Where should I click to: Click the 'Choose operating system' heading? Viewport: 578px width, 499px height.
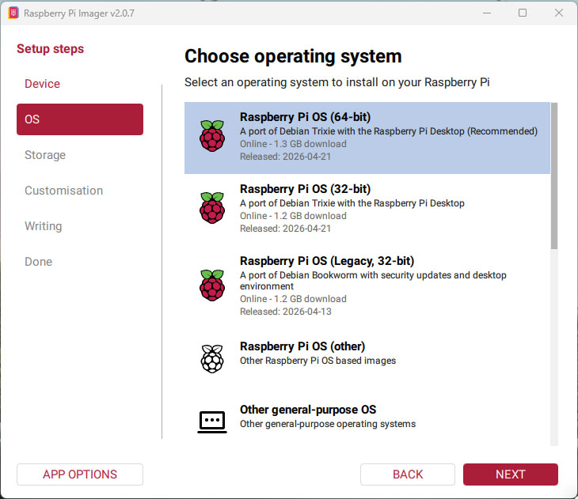293,56
